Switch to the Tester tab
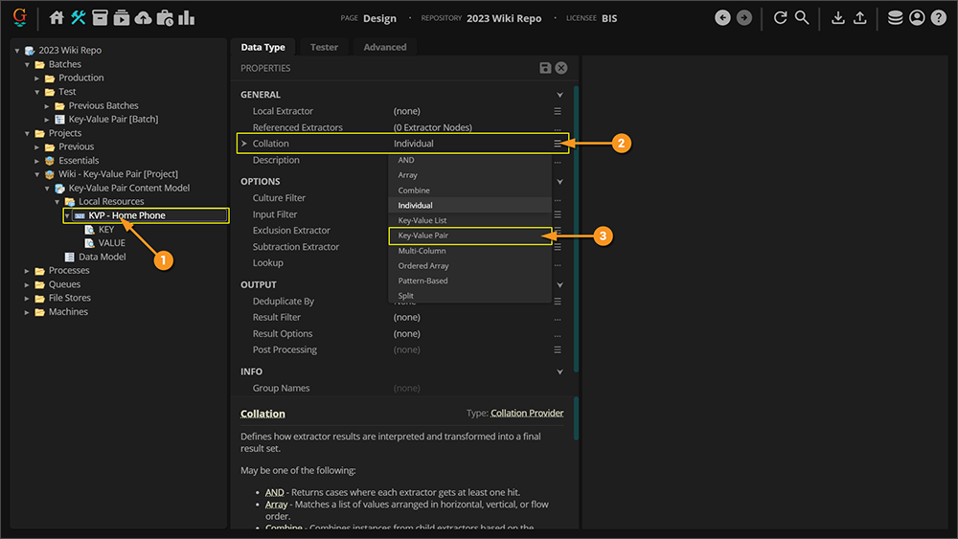 pos(324,47)
